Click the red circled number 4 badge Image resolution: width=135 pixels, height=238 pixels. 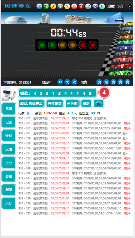[104, 93]
